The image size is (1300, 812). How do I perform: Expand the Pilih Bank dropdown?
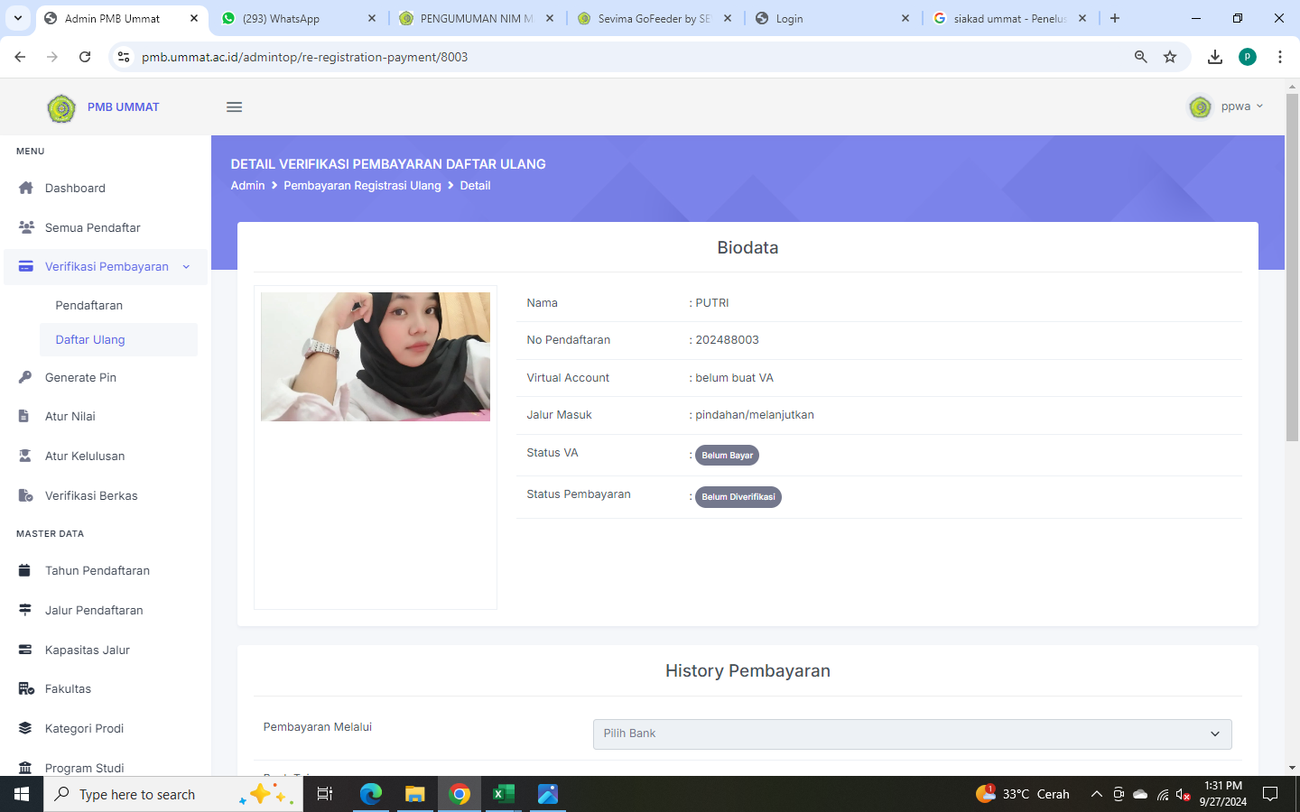(x=912, y=734)
